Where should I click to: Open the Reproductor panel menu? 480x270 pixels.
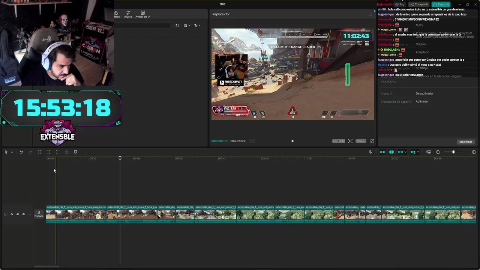tap(370, 14)
